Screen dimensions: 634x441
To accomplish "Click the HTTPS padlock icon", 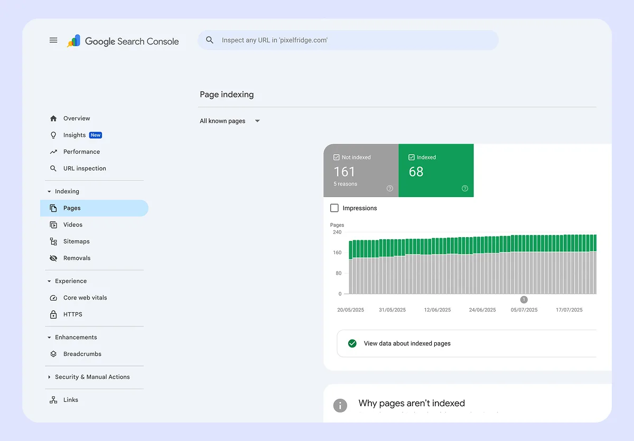I will coord(53,314).
